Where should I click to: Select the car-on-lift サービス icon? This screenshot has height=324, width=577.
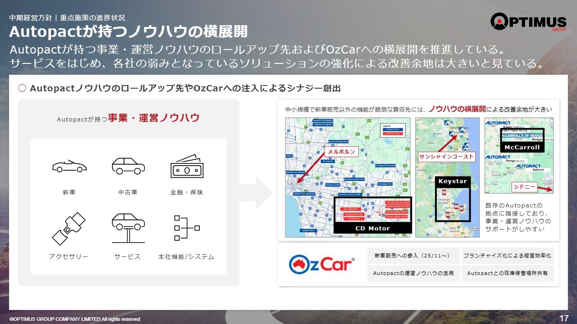click(x=128, y=228)
